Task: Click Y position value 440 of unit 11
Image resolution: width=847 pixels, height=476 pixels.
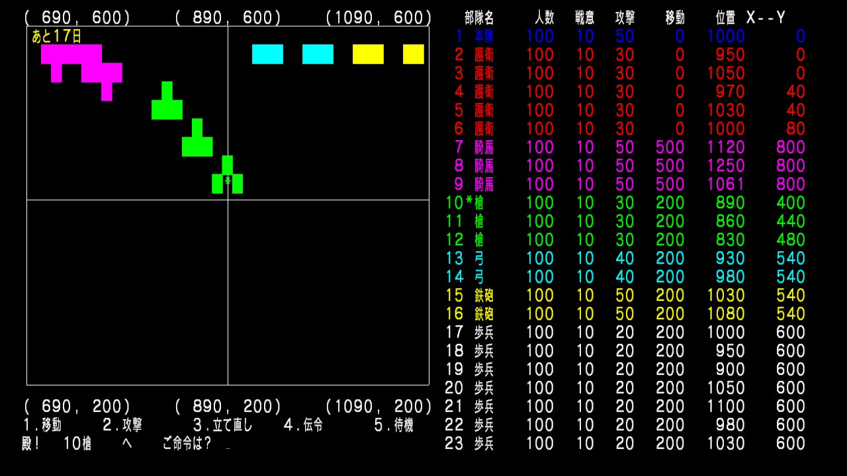Action: [x=791, y=221]
